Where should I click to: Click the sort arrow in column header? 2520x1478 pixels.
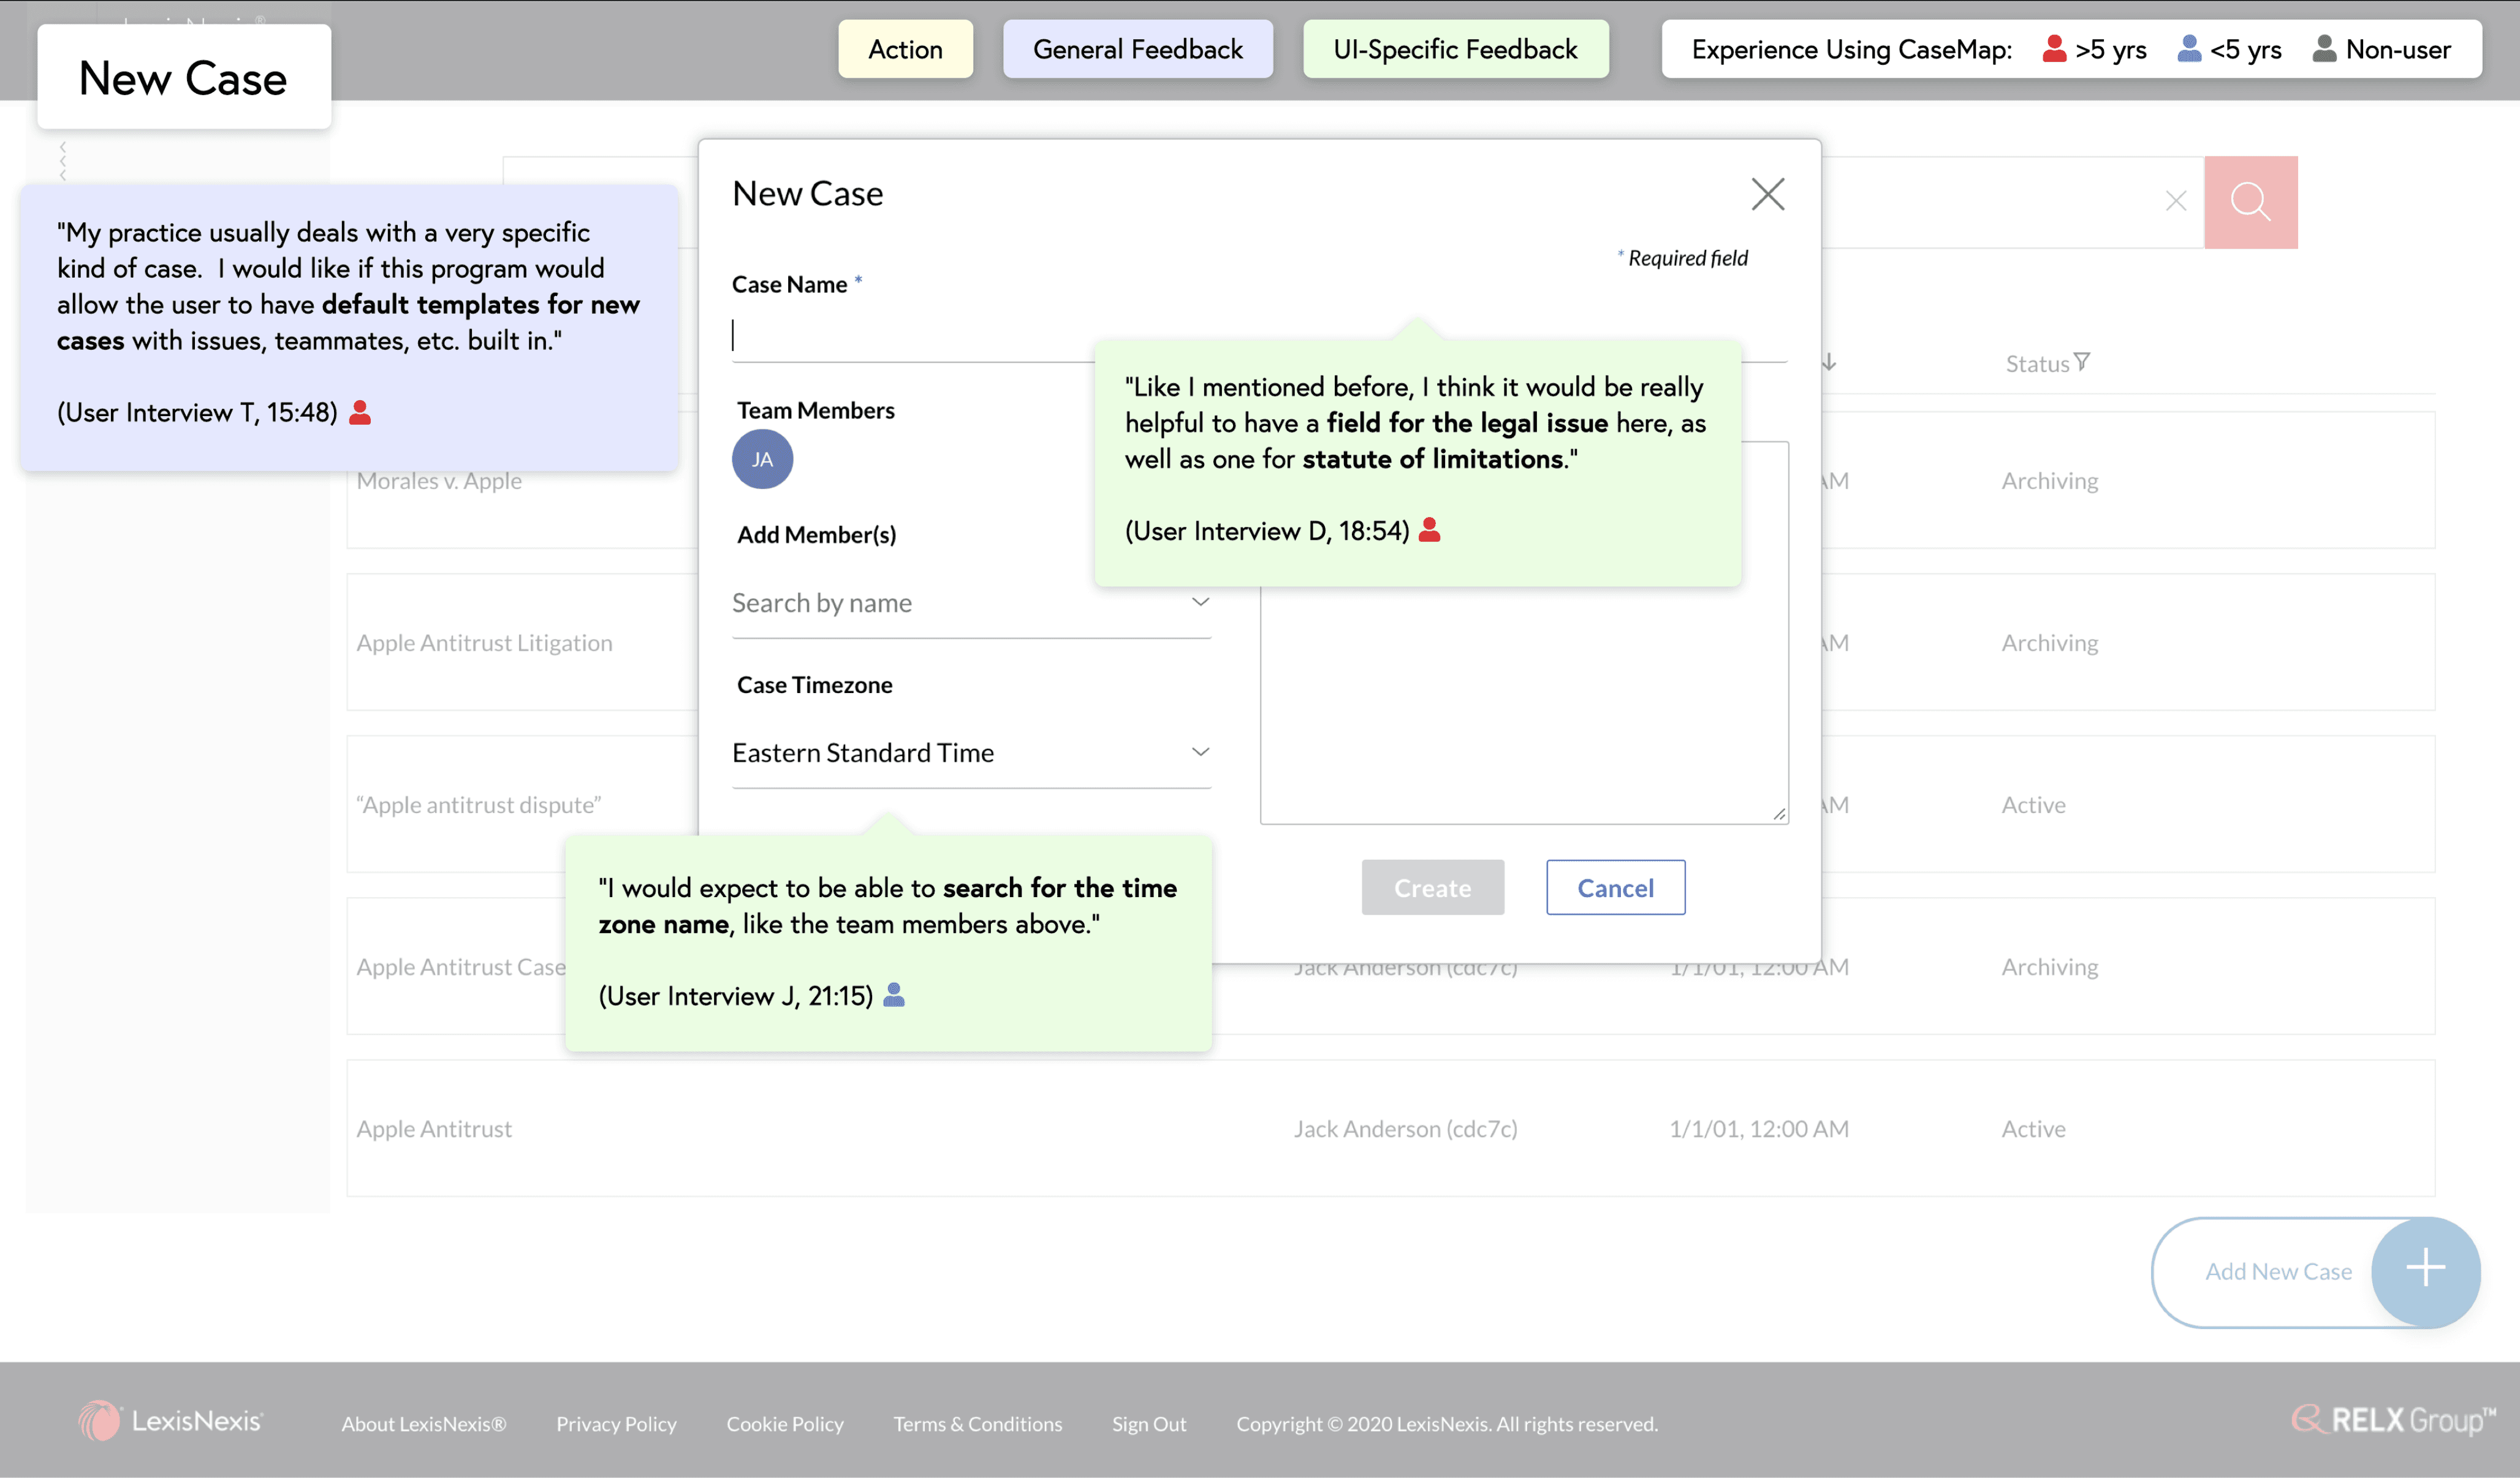point(1829,362)
